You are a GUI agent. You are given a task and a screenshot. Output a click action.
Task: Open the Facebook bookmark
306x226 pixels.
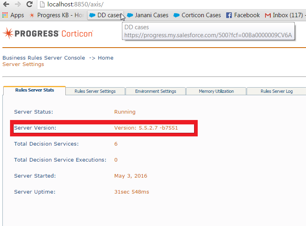pyautogui.click(x=243, y=15)
